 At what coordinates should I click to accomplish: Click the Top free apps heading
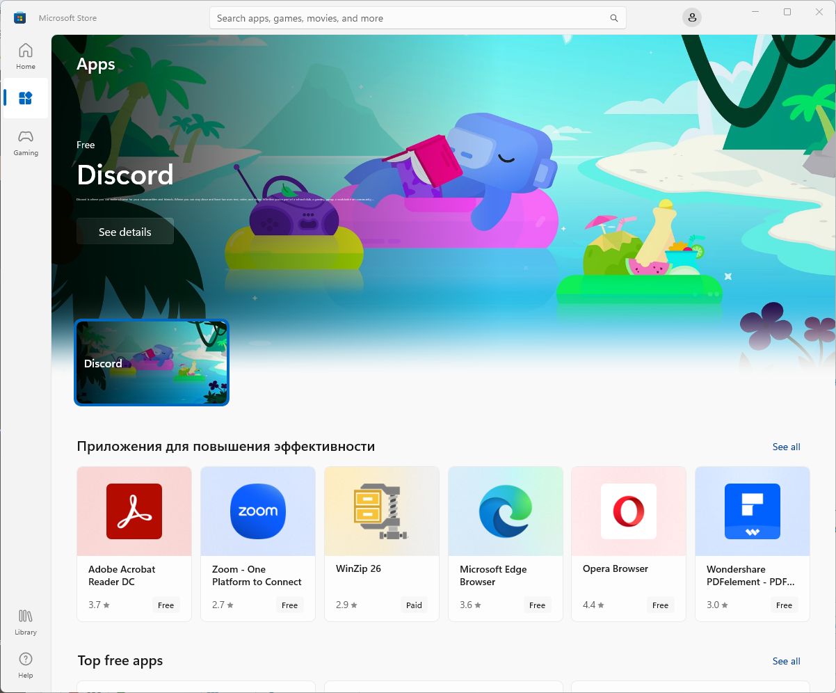tap(120, 660)
